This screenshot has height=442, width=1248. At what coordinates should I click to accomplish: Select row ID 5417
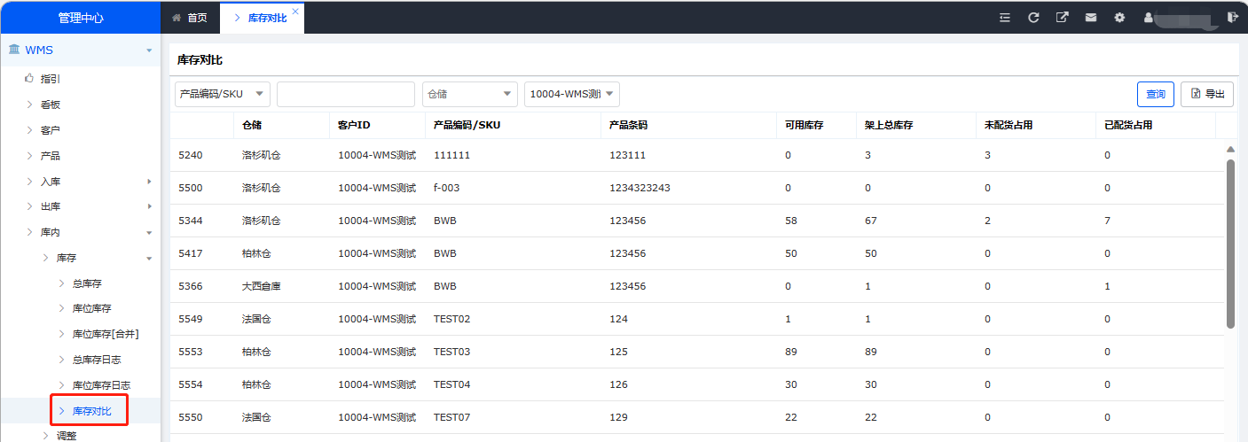tap(191, 253)
